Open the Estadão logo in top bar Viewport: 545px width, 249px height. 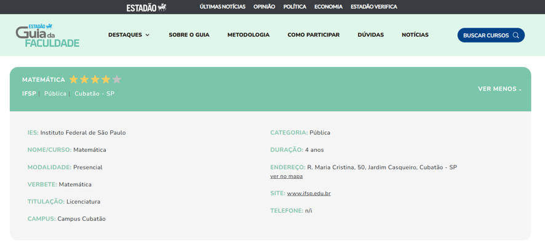[x=146, y=7]
